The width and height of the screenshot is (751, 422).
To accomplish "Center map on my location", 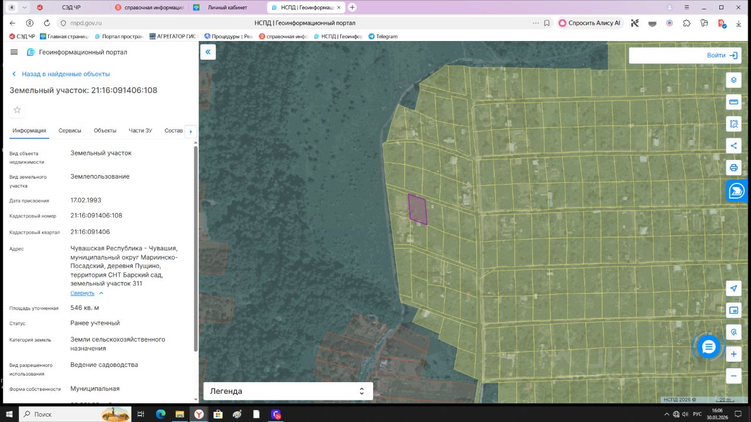I will 733,288.
